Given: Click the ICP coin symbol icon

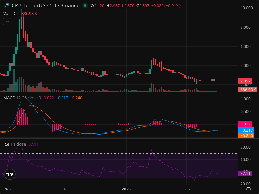Looking at the screenshot, I should click(x=6, y=5).
